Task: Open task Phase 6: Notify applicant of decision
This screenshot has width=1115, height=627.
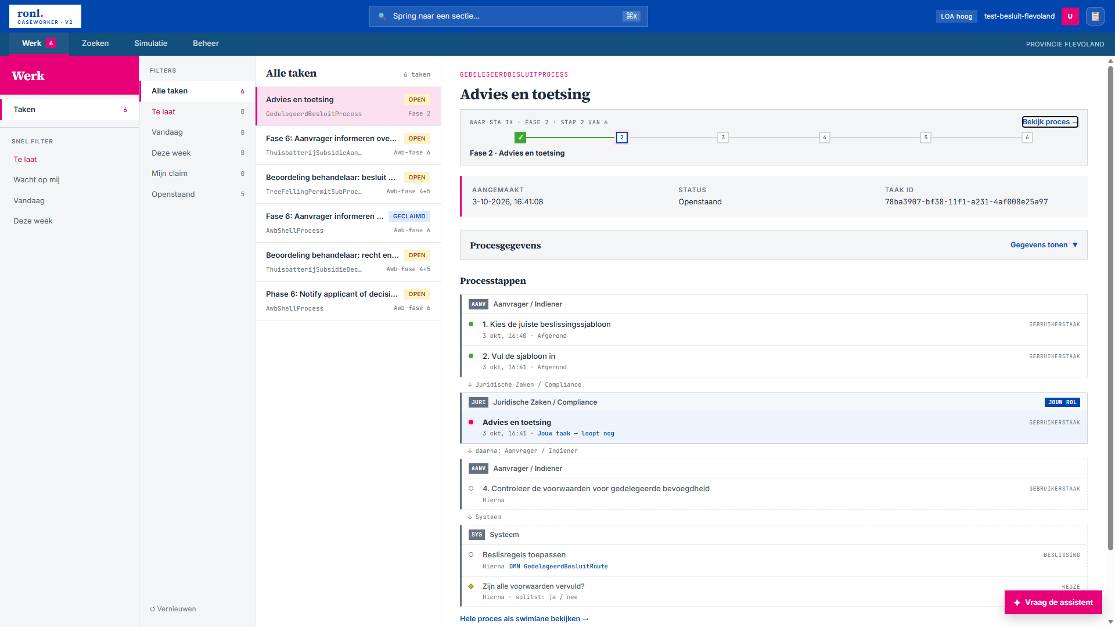Action: [x=348, y=301]
